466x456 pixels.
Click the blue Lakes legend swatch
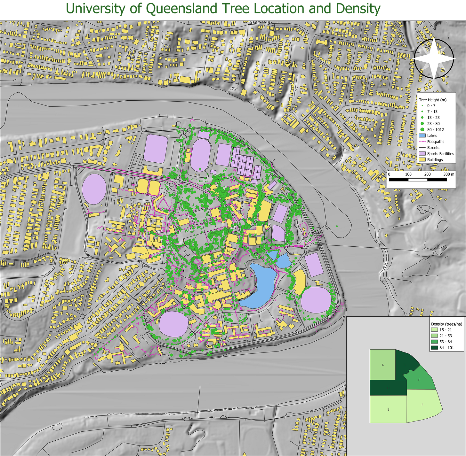[x=422, y=136]
